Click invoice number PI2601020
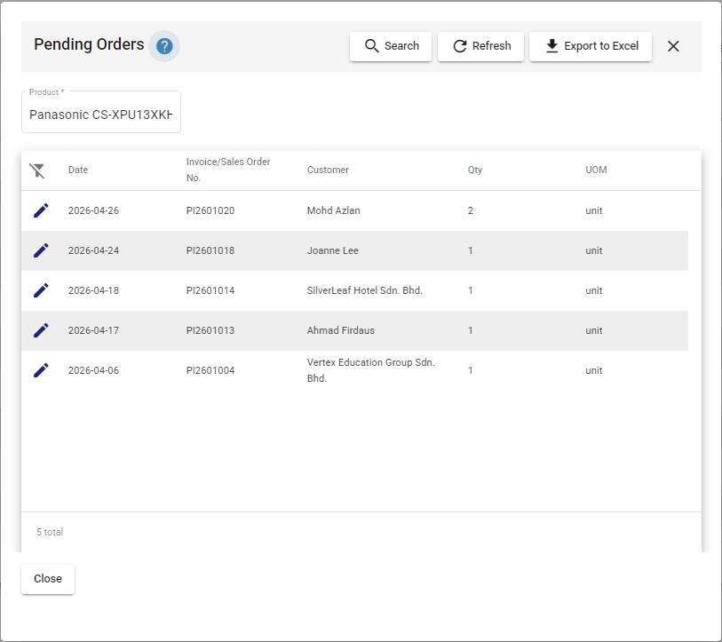The height and width of the screenshot is (642, 722). [210, 210]
